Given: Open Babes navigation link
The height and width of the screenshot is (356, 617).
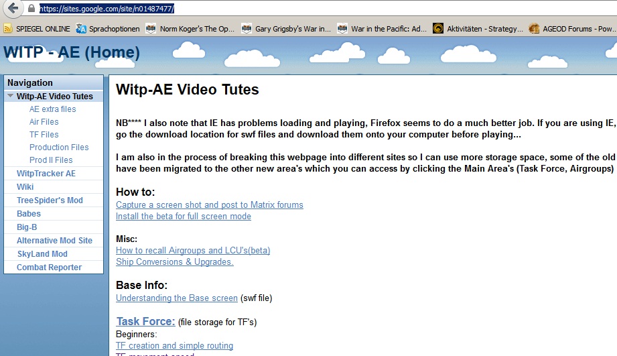Looking at the screenshot, I should click(x=28, y=213).
